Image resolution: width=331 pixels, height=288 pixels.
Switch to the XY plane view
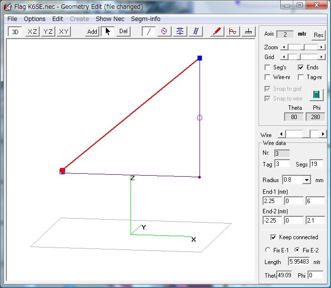click(x=64, y=32)
